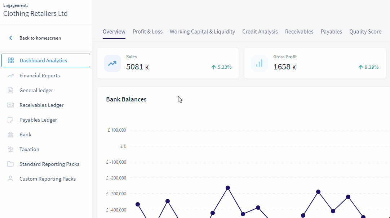Click the Receivables Ledger cash icon
This screenshot has width=390, height=218.
click(10, 105)
